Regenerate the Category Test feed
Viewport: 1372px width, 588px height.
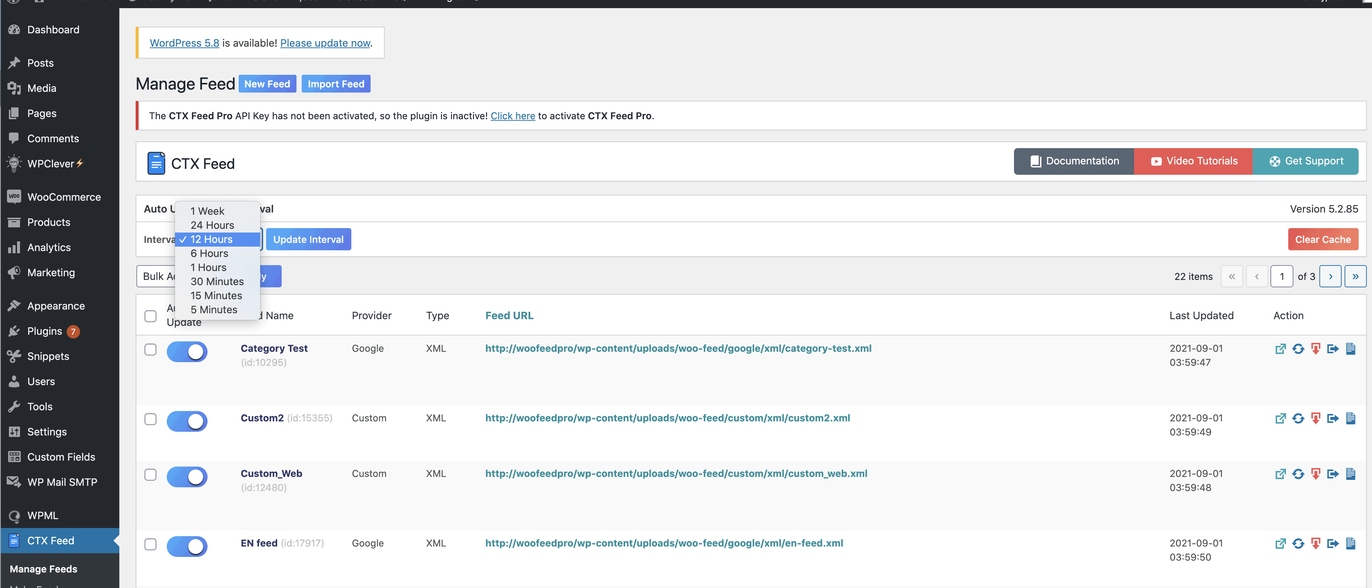tap(1298, 349)
